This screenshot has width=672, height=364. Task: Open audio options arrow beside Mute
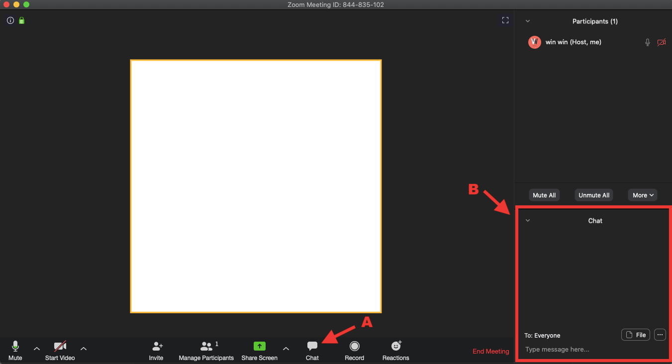(37, 349)
